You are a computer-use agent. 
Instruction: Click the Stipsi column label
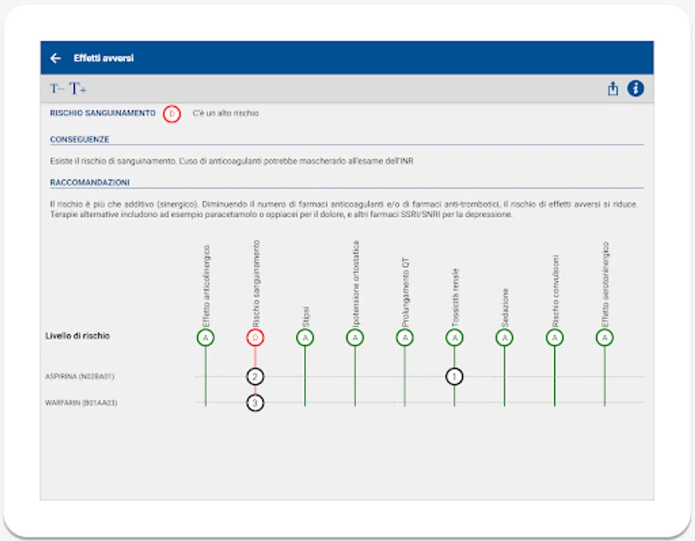point(306,317)
